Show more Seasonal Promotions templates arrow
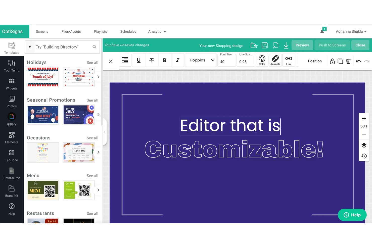Viewport: 372px width, 248px height. pos(98,115)
